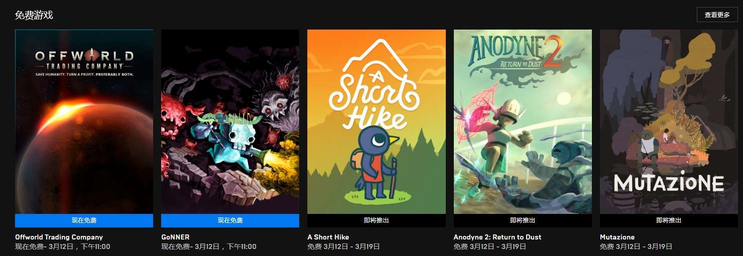Click the Mutazione free date range text

coord(636,246)
